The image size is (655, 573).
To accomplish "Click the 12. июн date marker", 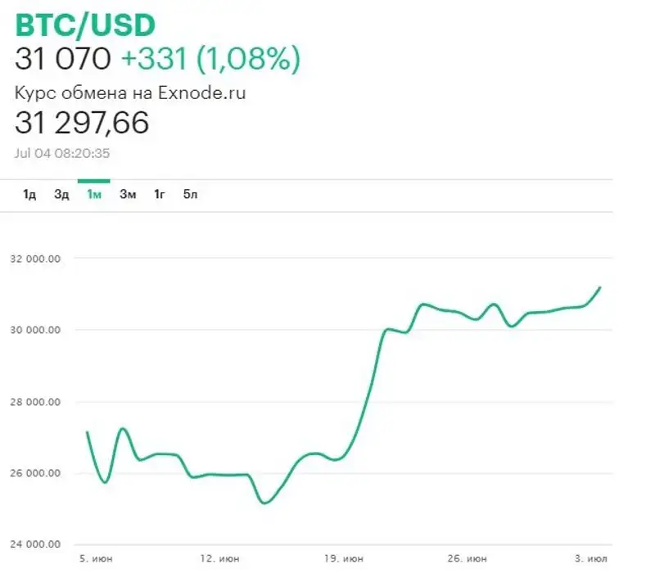I will 219,558.
